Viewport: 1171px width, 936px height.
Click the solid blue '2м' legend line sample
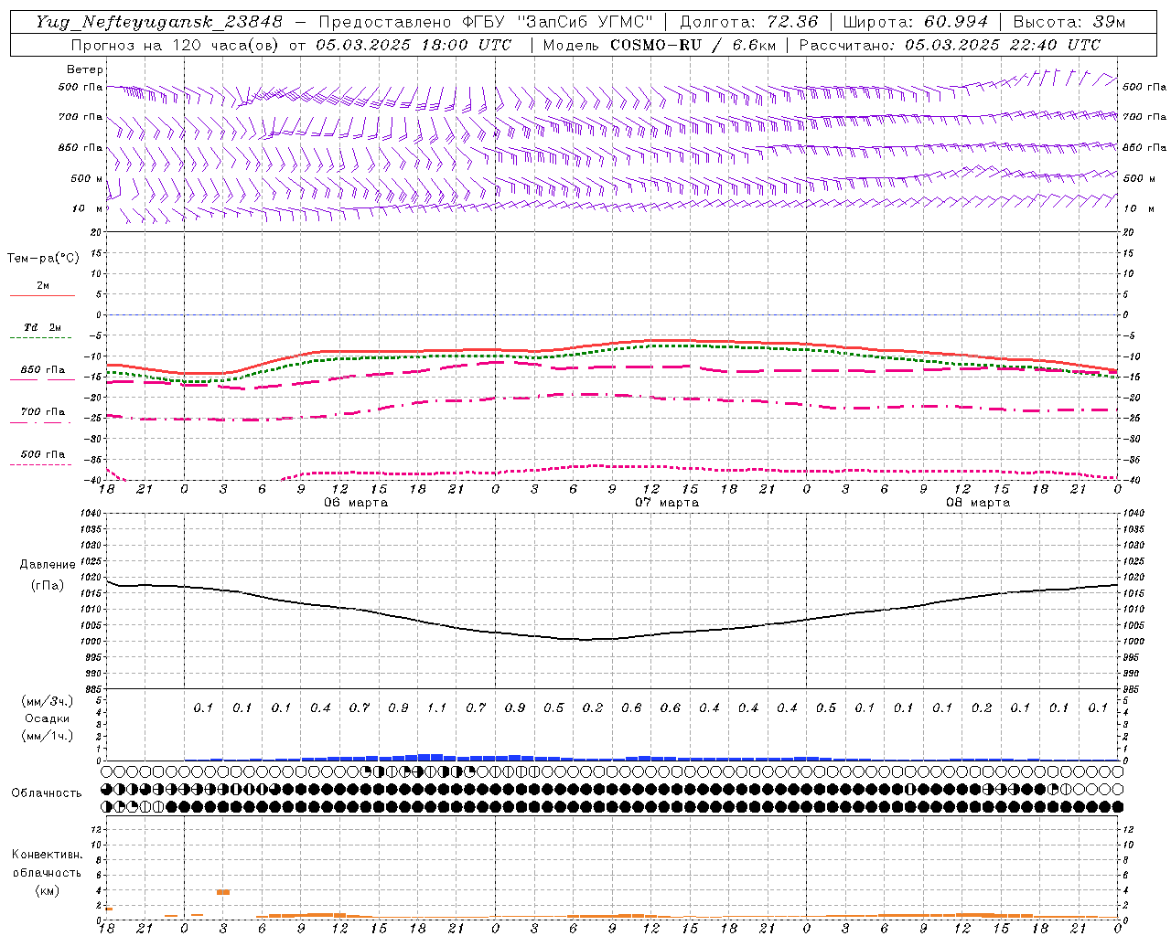(42, 295)
